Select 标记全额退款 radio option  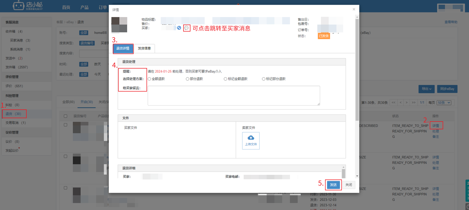pyautogui.click(x=225, y=79)
